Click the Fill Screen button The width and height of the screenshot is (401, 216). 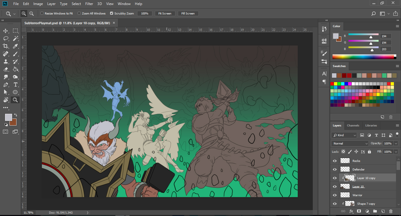[188, 14]
